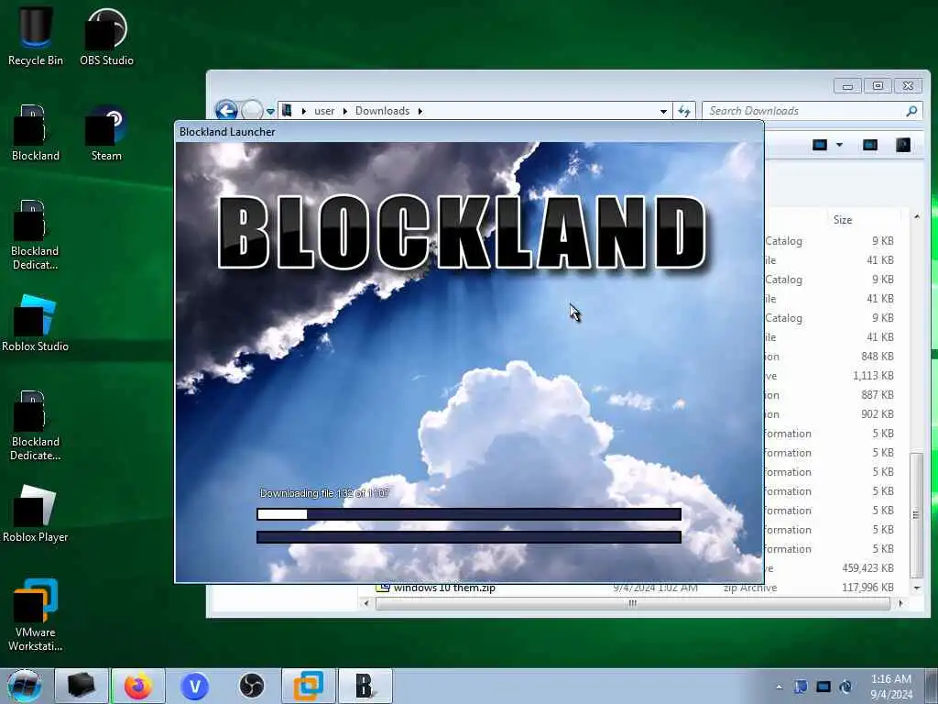Viewport: 938px width, 704px height.
Task: Click the 117,996 KB size entry
Action: pos(867,588)
